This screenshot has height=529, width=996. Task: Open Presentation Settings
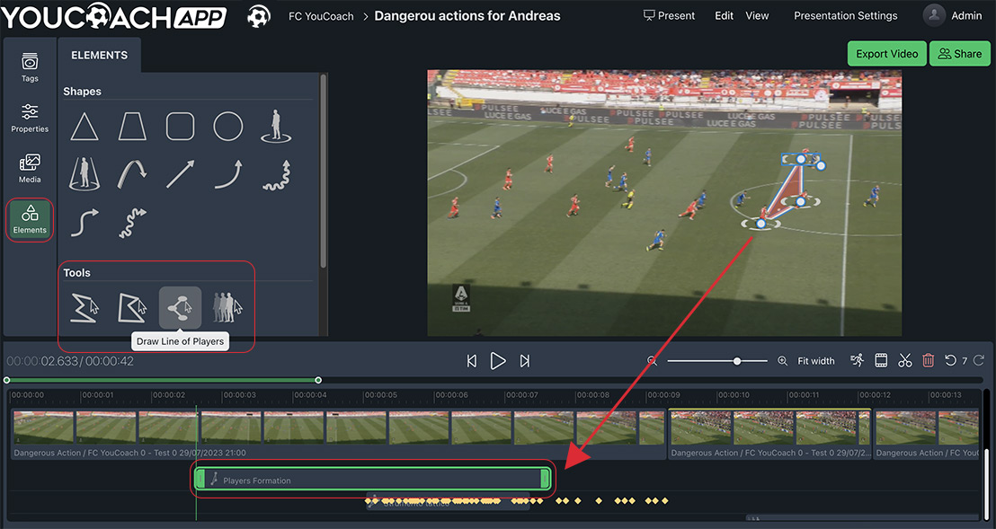tap(846, 16)
